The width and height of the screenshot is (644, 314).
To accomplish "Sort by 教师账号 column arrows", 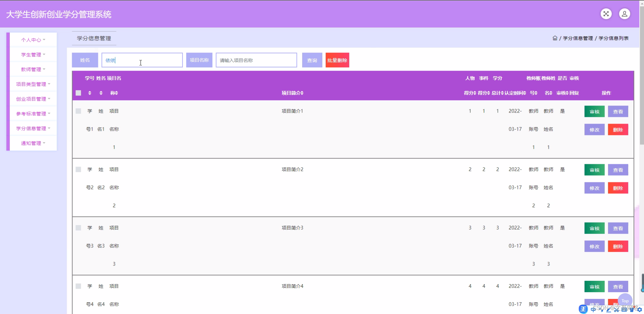I will pyautogui.click(x=536, y=93).
